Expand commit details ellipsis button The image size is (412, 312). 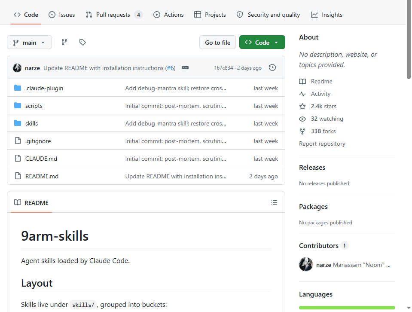coord(185,67)
